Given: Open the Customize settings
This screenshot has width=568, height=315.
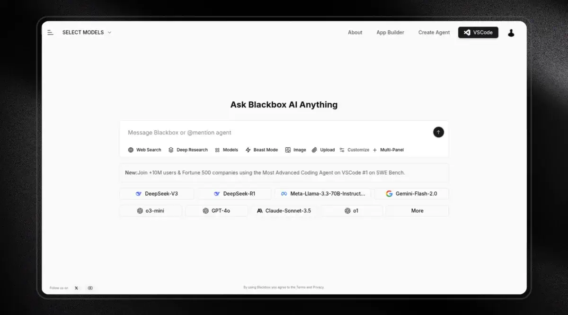Looking at the screenshot, I should (x=354, y=150).
